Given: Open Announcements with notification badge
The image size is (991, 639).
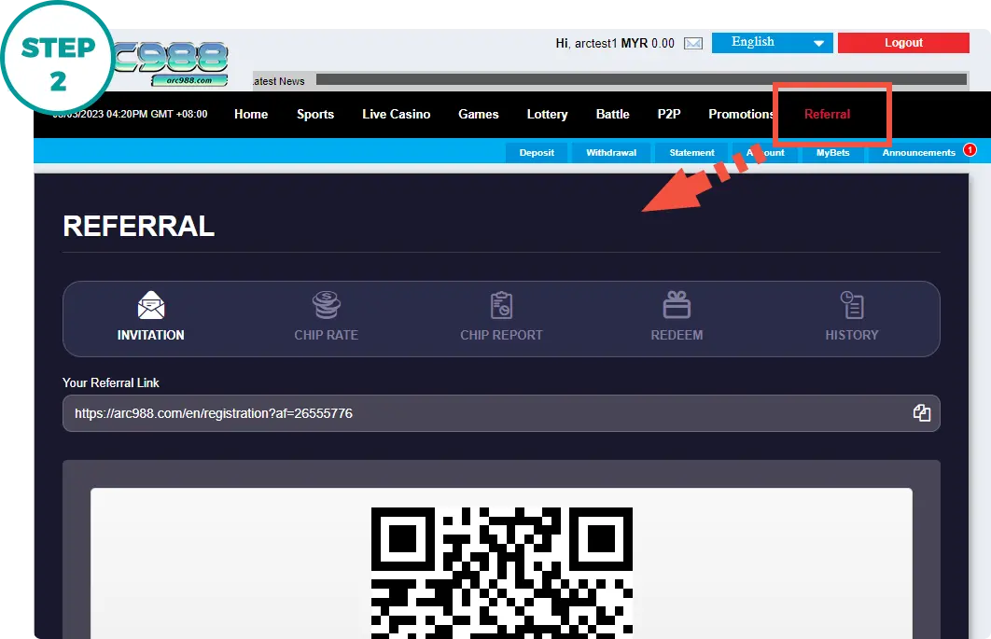Looking at the screenshot, I should (x=919, y=152).
